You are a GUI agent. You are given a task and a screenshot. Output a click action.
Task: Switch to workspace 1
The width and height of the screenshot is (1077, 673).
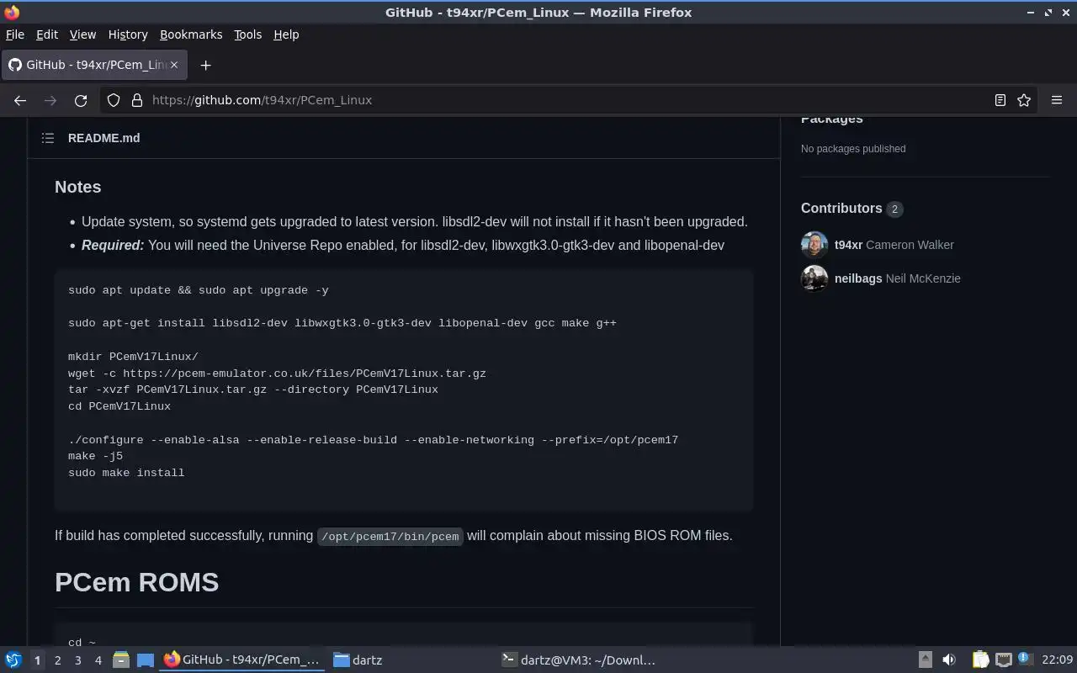coord(37,660)
